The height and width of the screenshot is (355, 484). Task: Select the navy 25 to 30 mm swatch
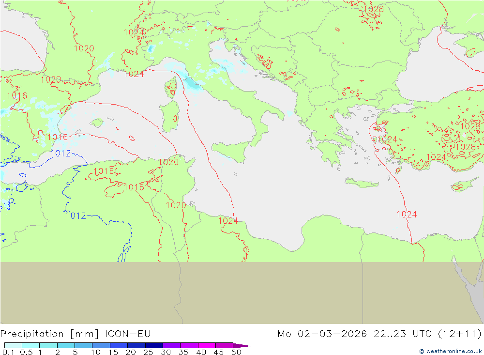click(154, 345)
